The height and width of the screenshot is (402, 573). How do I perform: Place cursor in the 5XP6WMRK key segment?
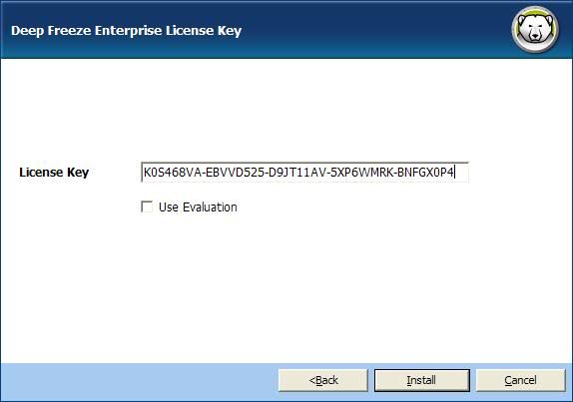coord(360,172)
